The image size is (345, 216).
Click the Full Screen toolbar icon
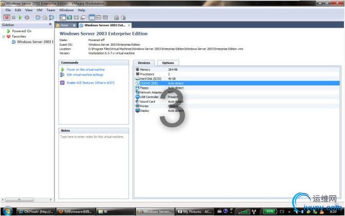click(x=69, y=17)
